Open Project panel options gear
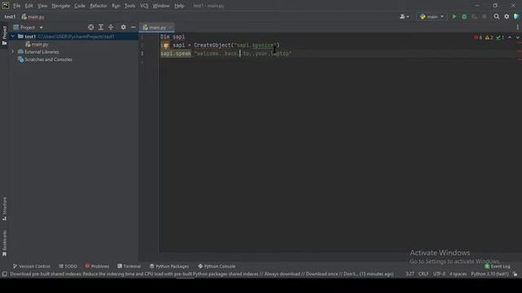Screen dimensions: 522x293 [x=123, y=27]
